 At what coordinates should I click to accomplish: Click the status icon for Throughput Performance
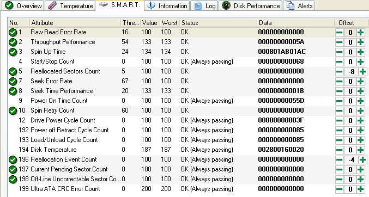[13, 42]
